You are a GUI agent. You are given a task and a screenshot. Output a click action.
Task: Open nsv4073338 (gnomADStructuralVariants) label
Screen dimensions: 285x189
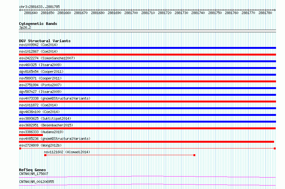[x=55, y=98]
